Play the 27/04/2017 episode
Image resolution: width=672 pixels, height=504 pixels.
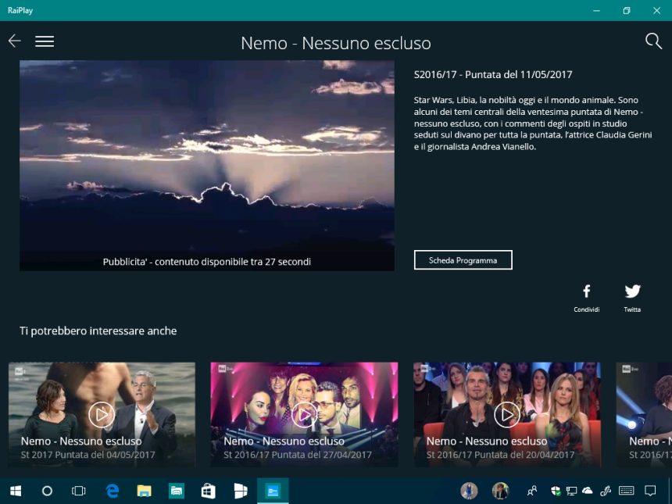pyautogui.click(x=304, y=414)
